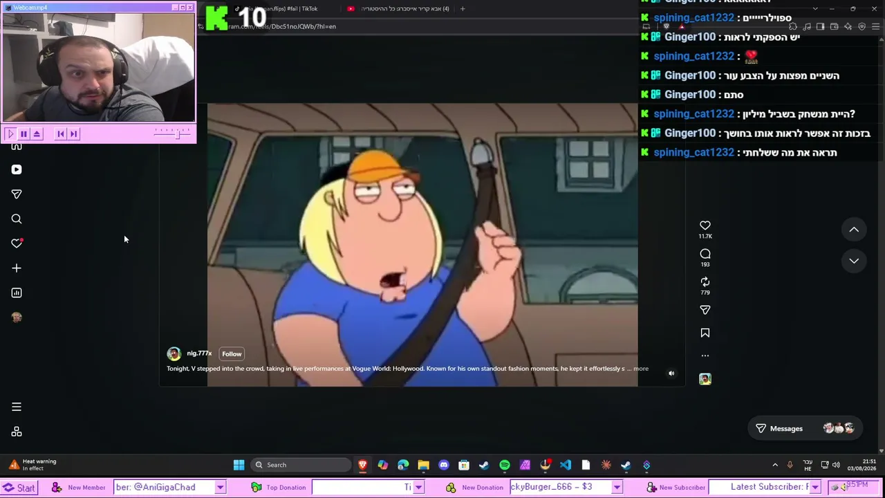Open the Reels icon in Instagram sidebar
Image resolution: width=885 pixels, height=498 pixels.
[17, 169]
